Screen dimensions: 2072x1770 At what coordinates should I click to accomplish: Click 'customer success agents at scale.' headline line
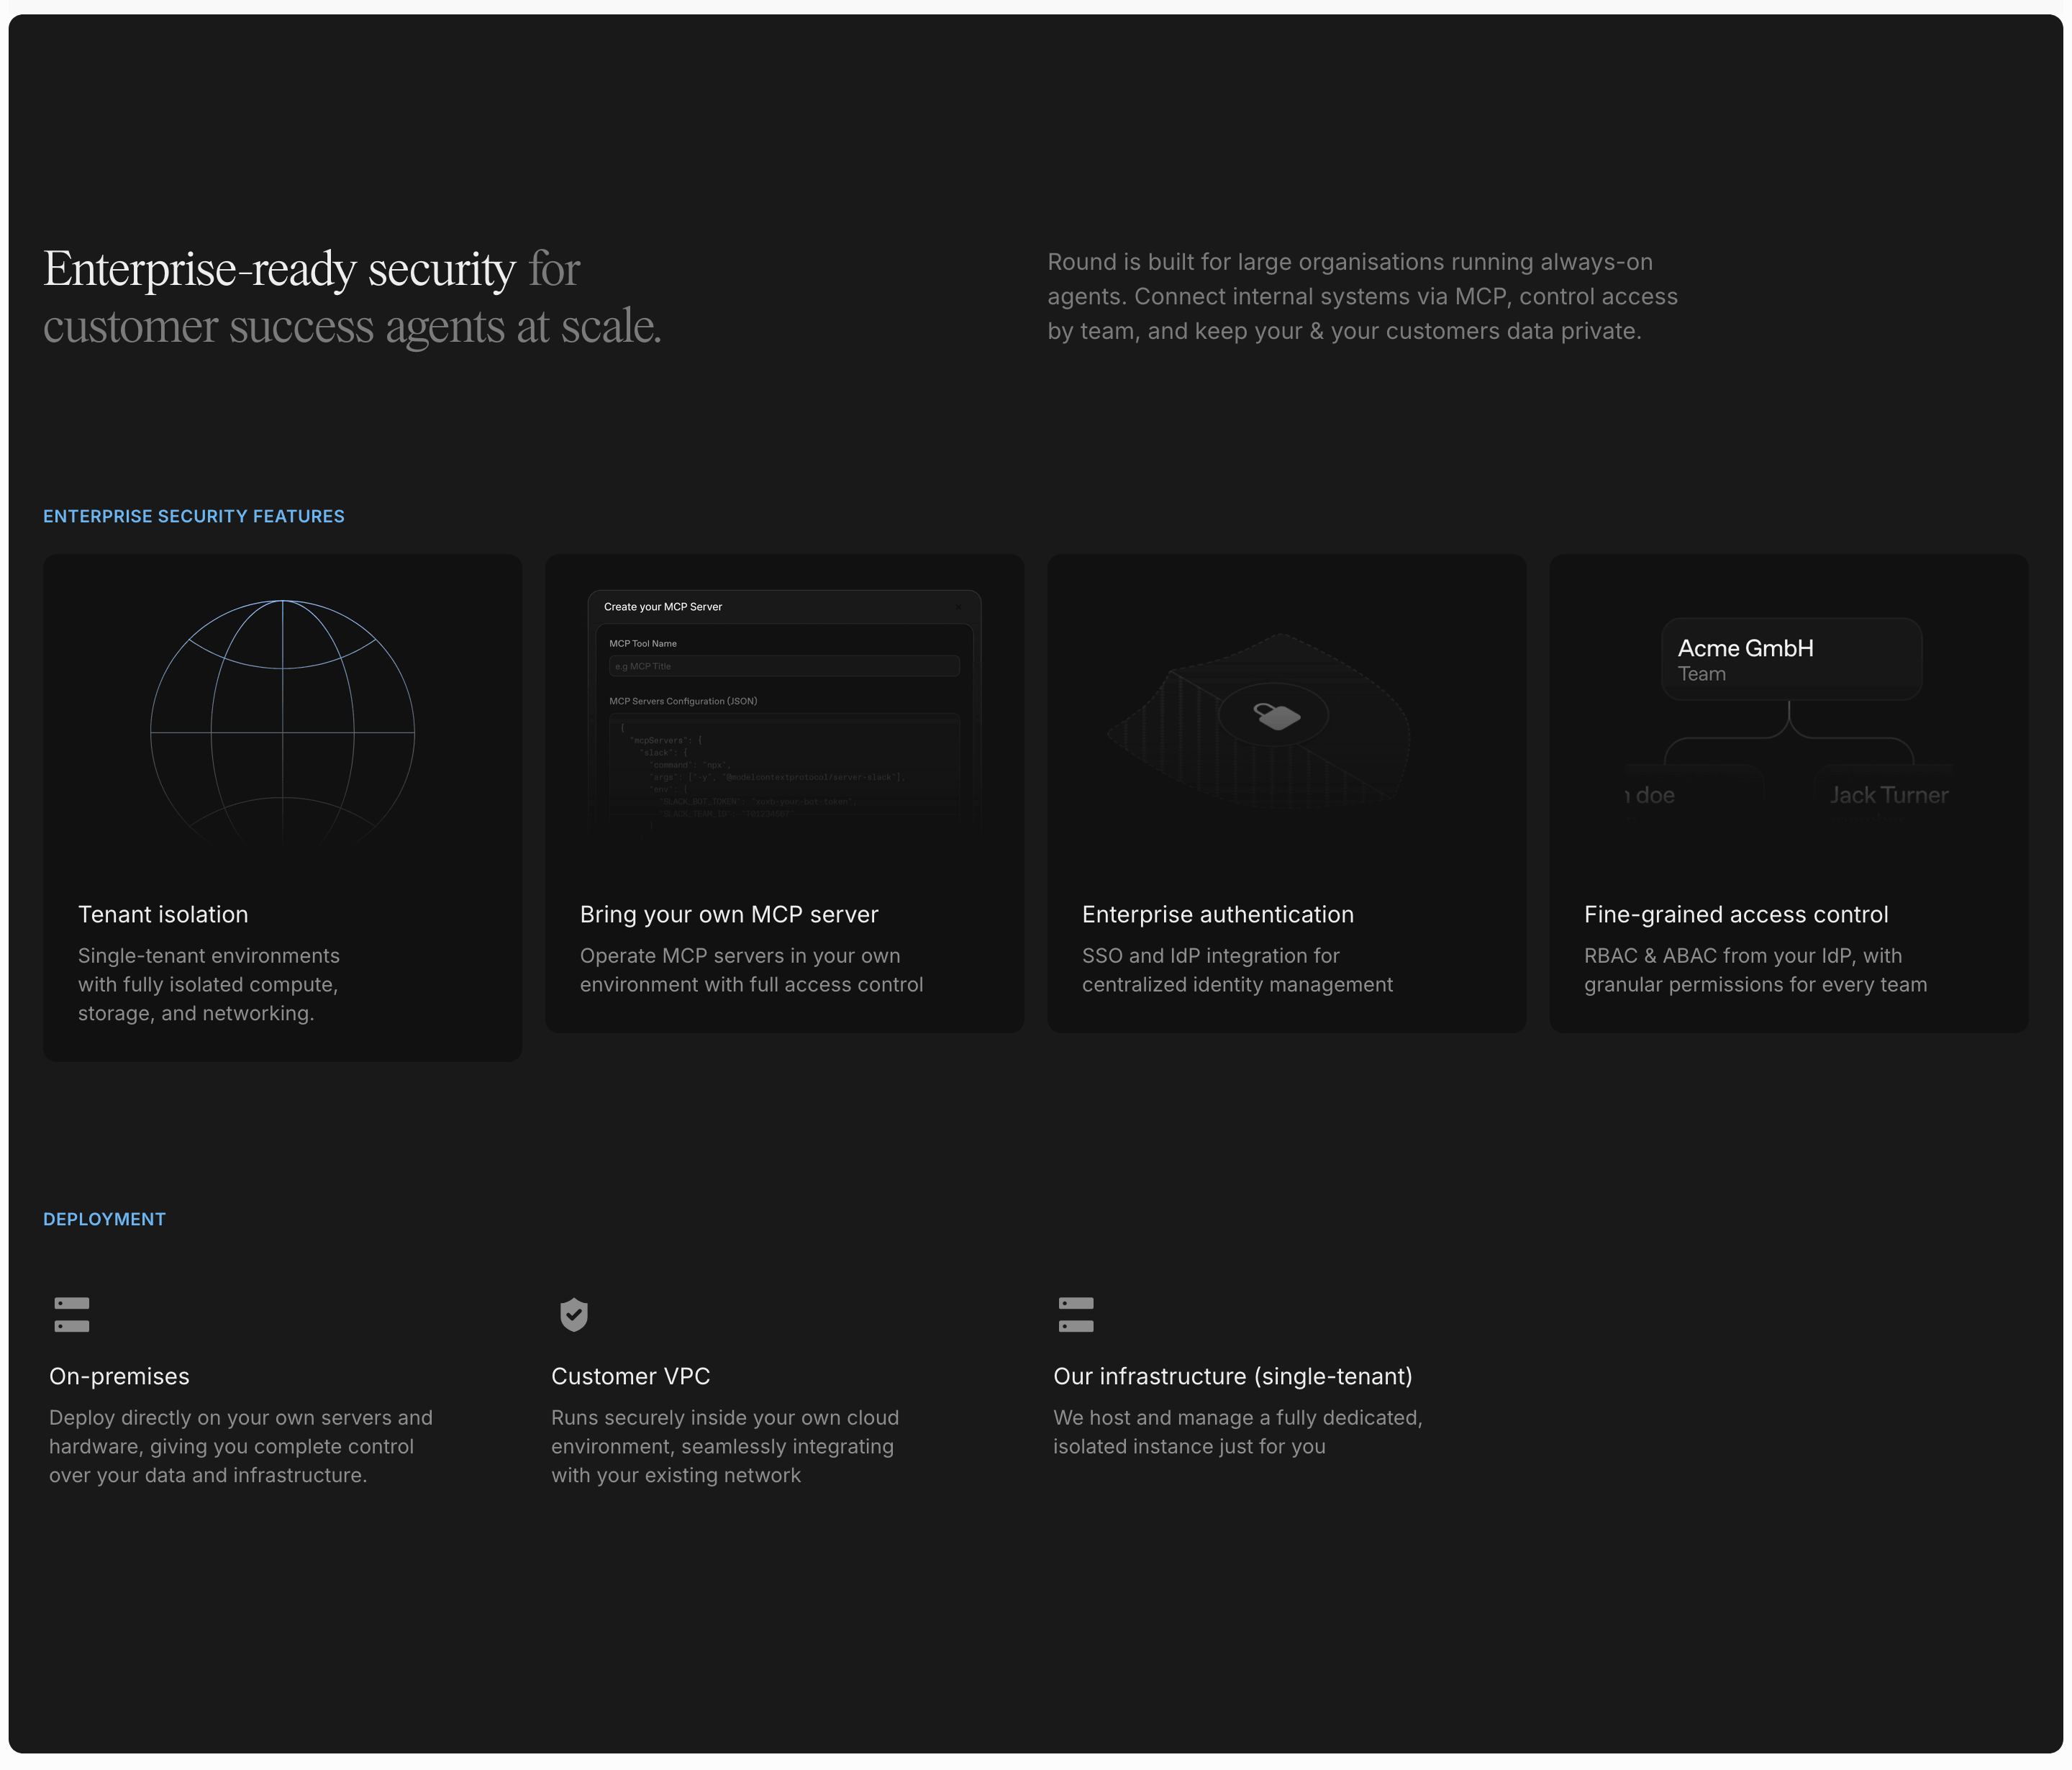pyautogui.click(x=352, y=326)
